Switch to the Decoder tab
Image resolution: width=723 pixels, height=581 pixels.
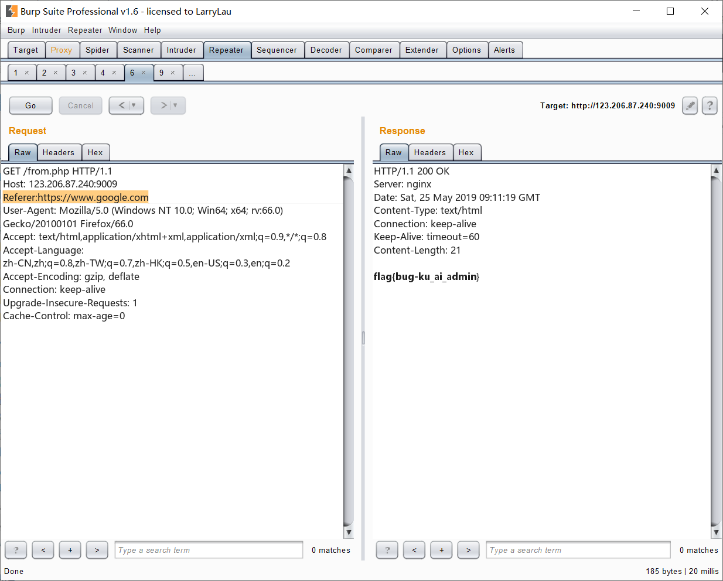point(326,50)
